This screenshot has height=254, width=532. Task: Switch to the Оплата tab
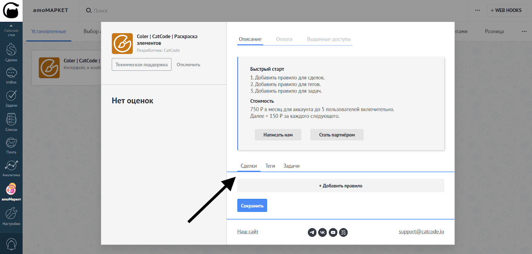[284, 39]
